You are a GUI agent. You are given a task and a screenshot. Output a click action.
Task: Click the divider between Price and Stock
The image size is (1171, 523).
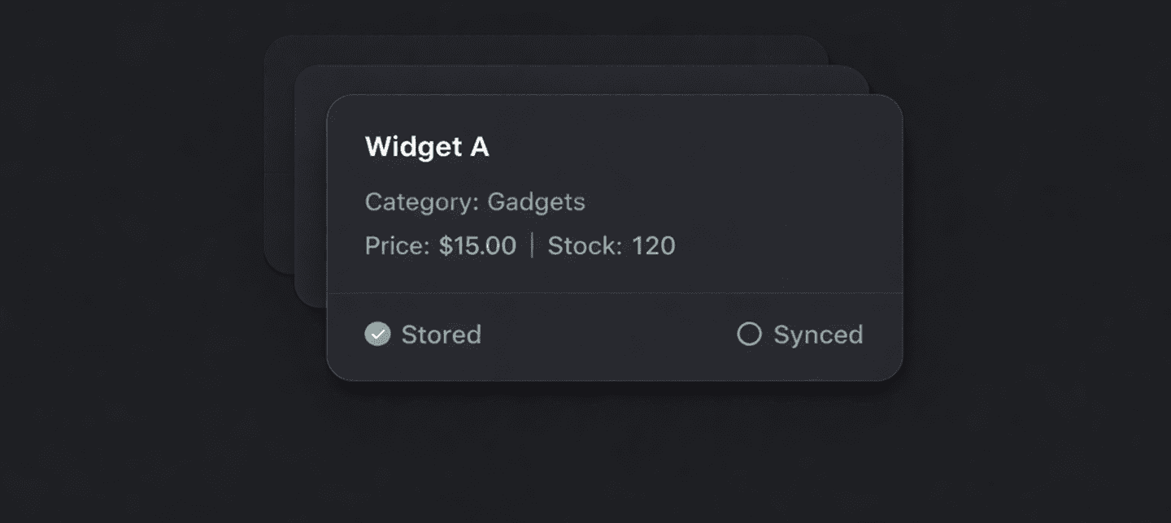[x=533, y=246]
